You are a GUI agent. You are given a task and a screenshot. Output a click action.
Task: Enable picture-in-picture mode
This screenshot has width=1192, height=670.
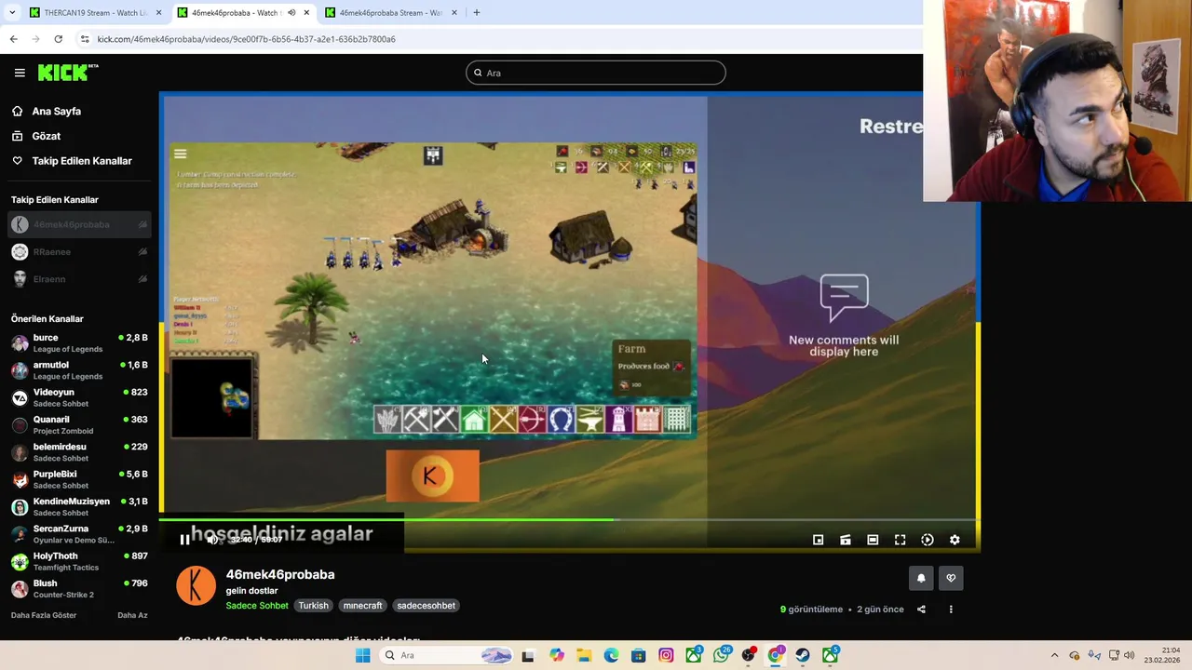pyautogui.click(x=818, y=540)
